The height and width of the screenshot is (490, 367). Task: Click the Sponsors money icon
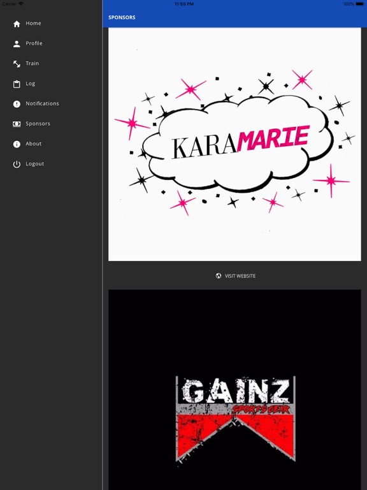pyautogui.click(x=17, y=124)
